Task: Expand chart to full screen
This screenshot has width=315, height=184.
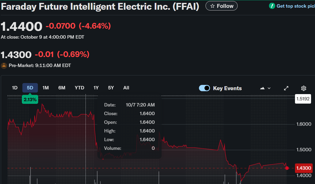Action: coord(286,88)
